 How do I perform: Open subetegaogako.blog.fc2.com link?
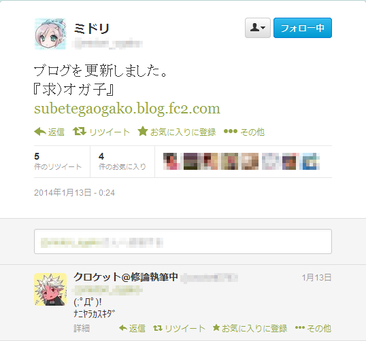[127, 109]
